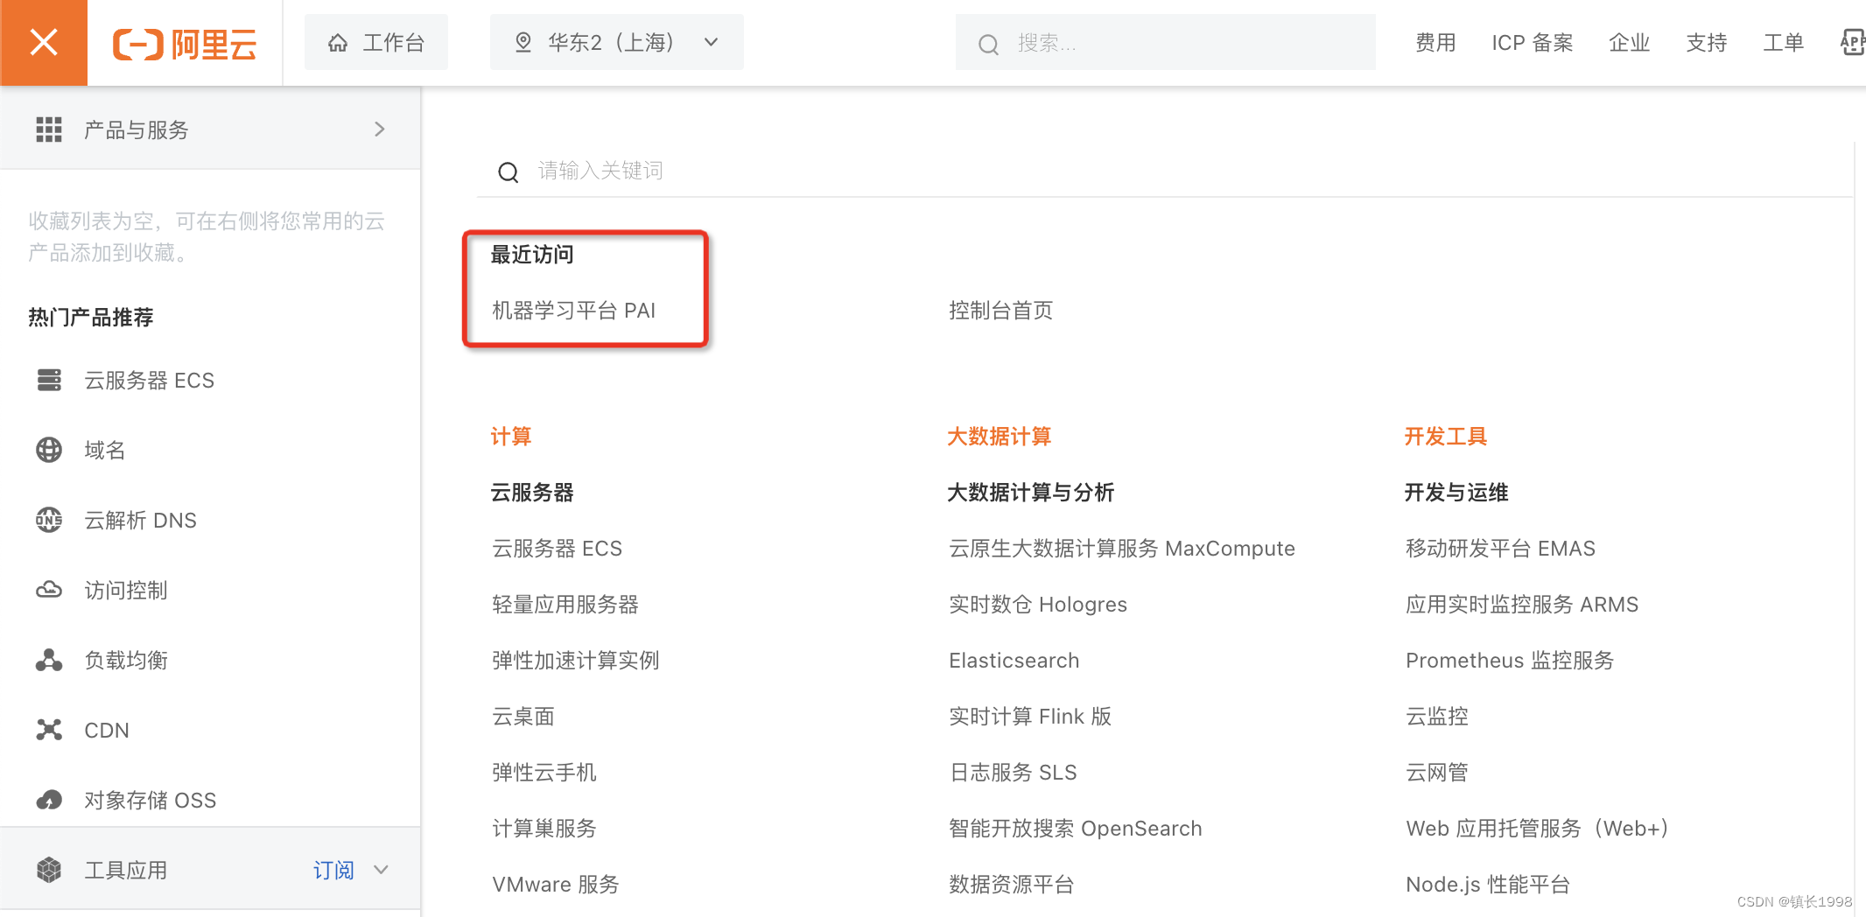Open 应用实时监控服务 ARMS
Image resolution: width=1866 pixels, height=917 pixels.
1522,605
